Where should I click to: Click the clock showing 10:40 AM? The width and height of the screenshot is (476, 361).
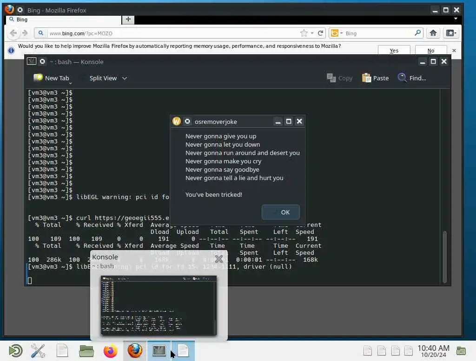[x=433, y=351]
